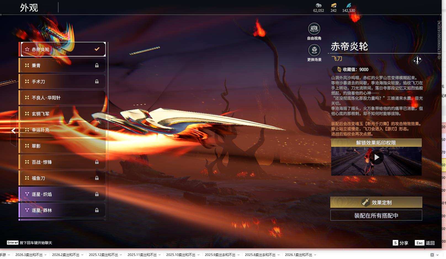The height and width of the screenshot is (259, 446).
Task: Expand dropdown arrow of 2026.1卖出和不出 tab
Action: click(315, 255)
